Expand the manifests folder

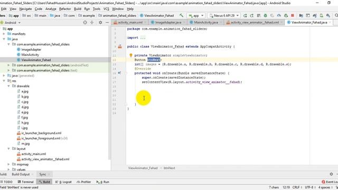point(4,34)
